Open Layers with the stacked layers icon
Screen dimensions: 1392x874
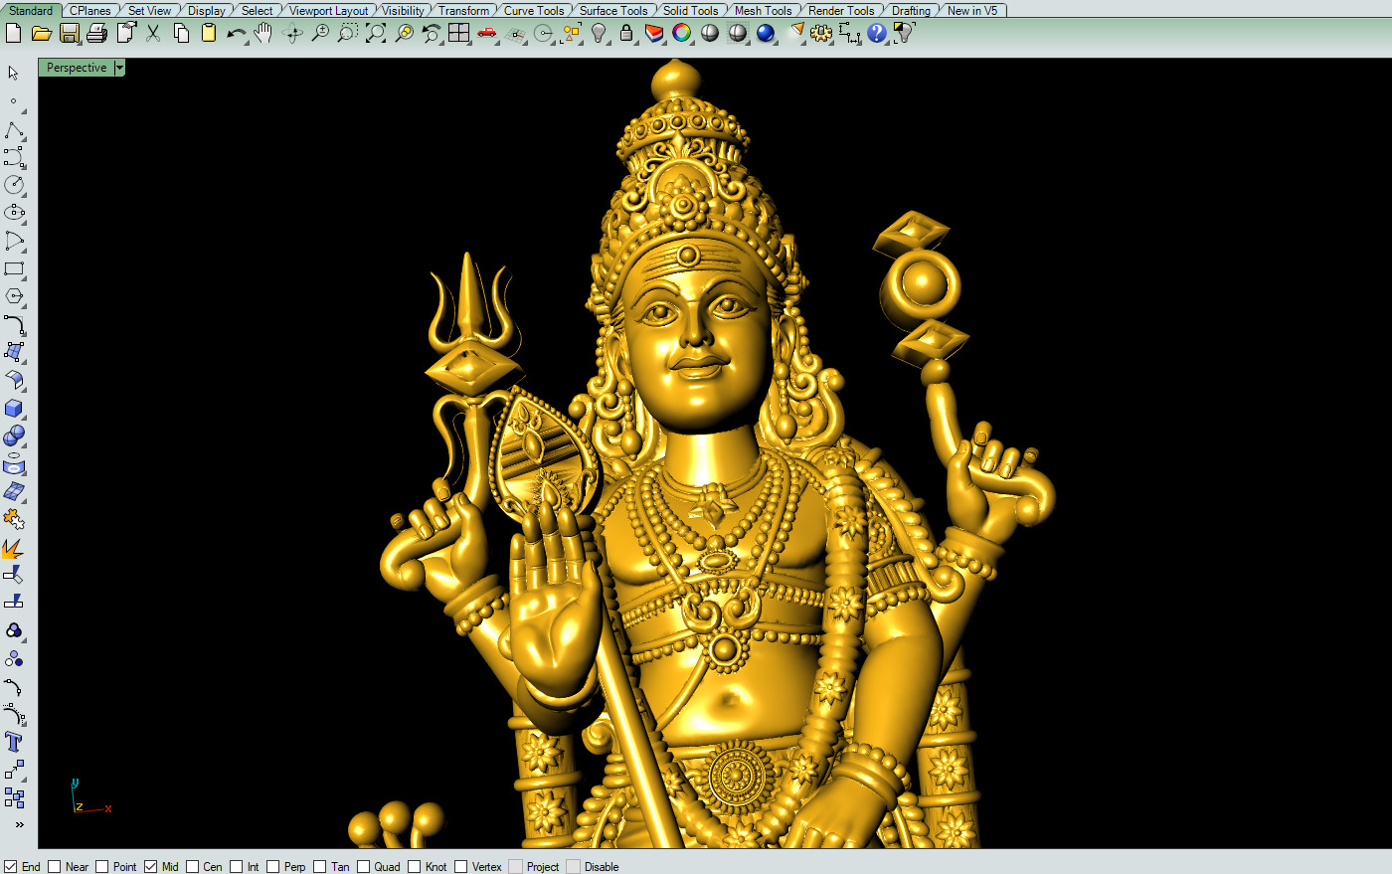click(654, 33)
